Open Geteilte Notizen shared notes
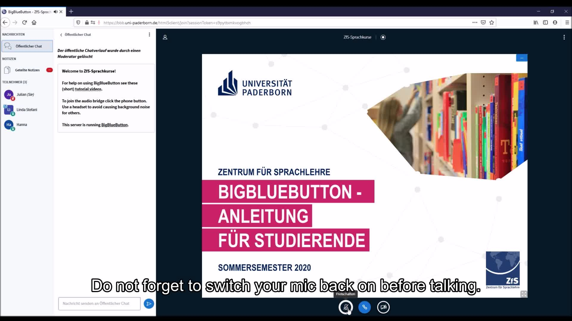The height and width of the screenshot is (321, 572). [27, 70]
